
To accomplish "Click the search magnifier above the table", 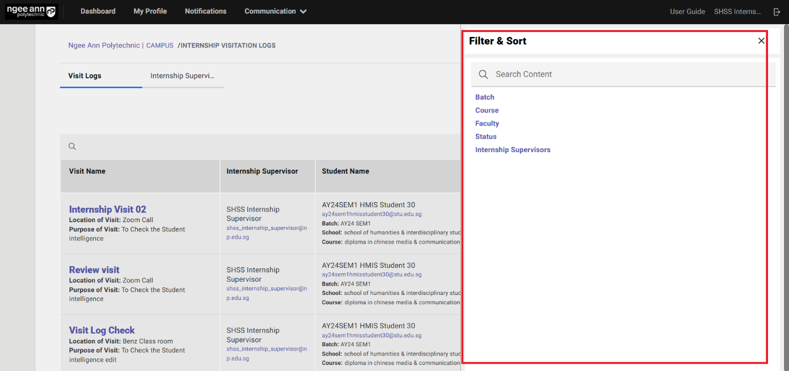I will click(72, 147).
